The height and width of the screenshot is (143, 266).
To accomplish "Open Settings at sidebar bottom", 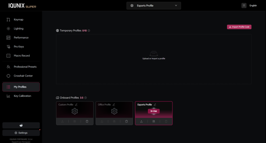I will point(21,133).
